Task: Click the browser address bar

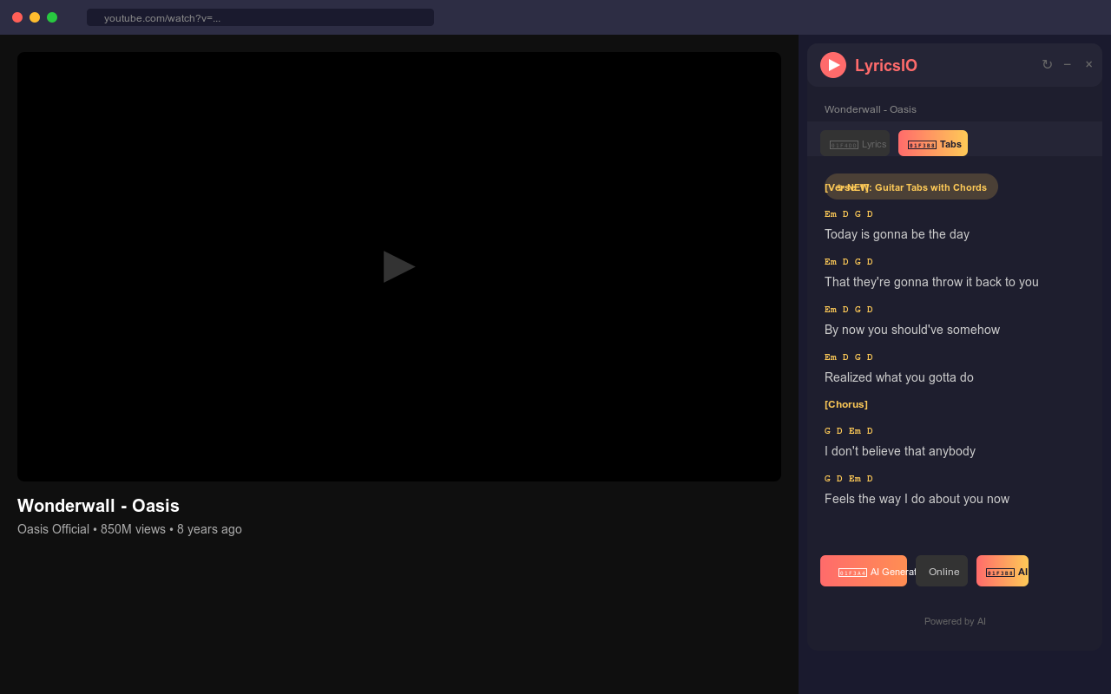Action: point(260,17)
